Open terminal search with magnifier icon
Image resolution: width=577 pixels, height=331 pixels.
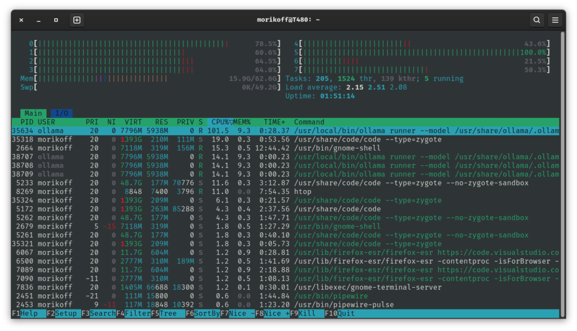pyautogui.click(x=536, y=20)
